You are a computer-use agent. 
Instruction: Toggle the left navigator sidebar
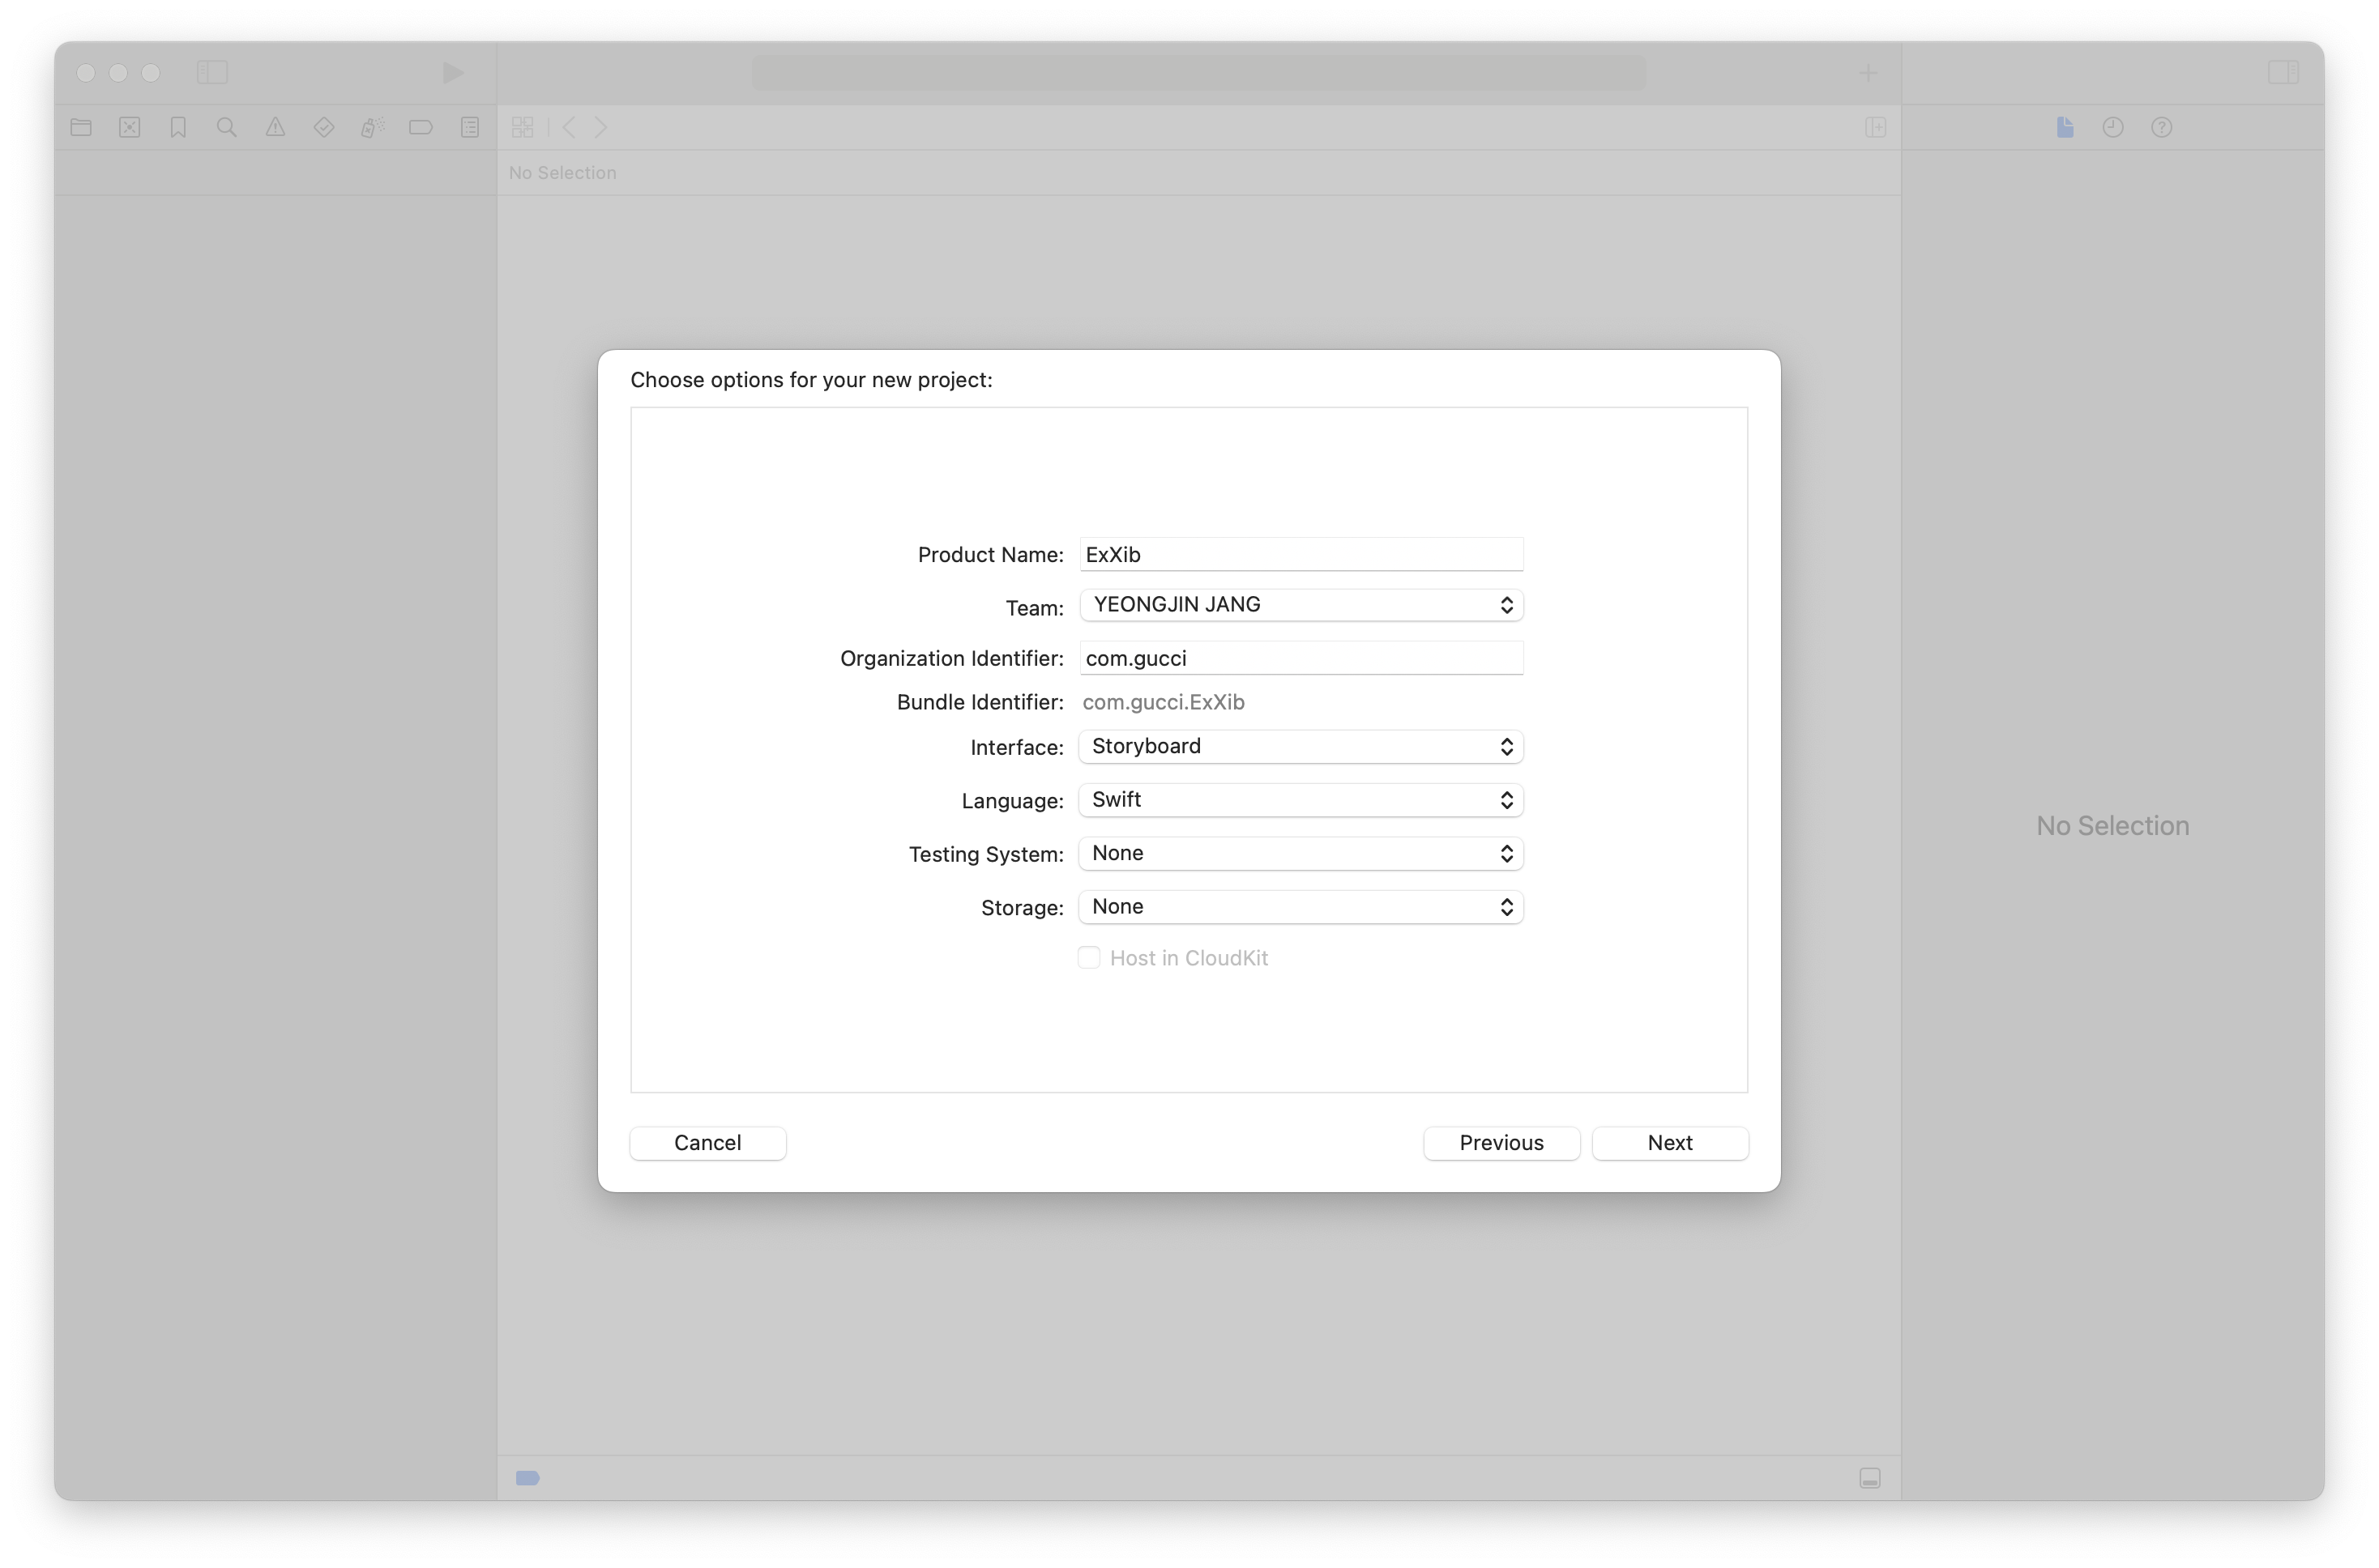point(212,72)
